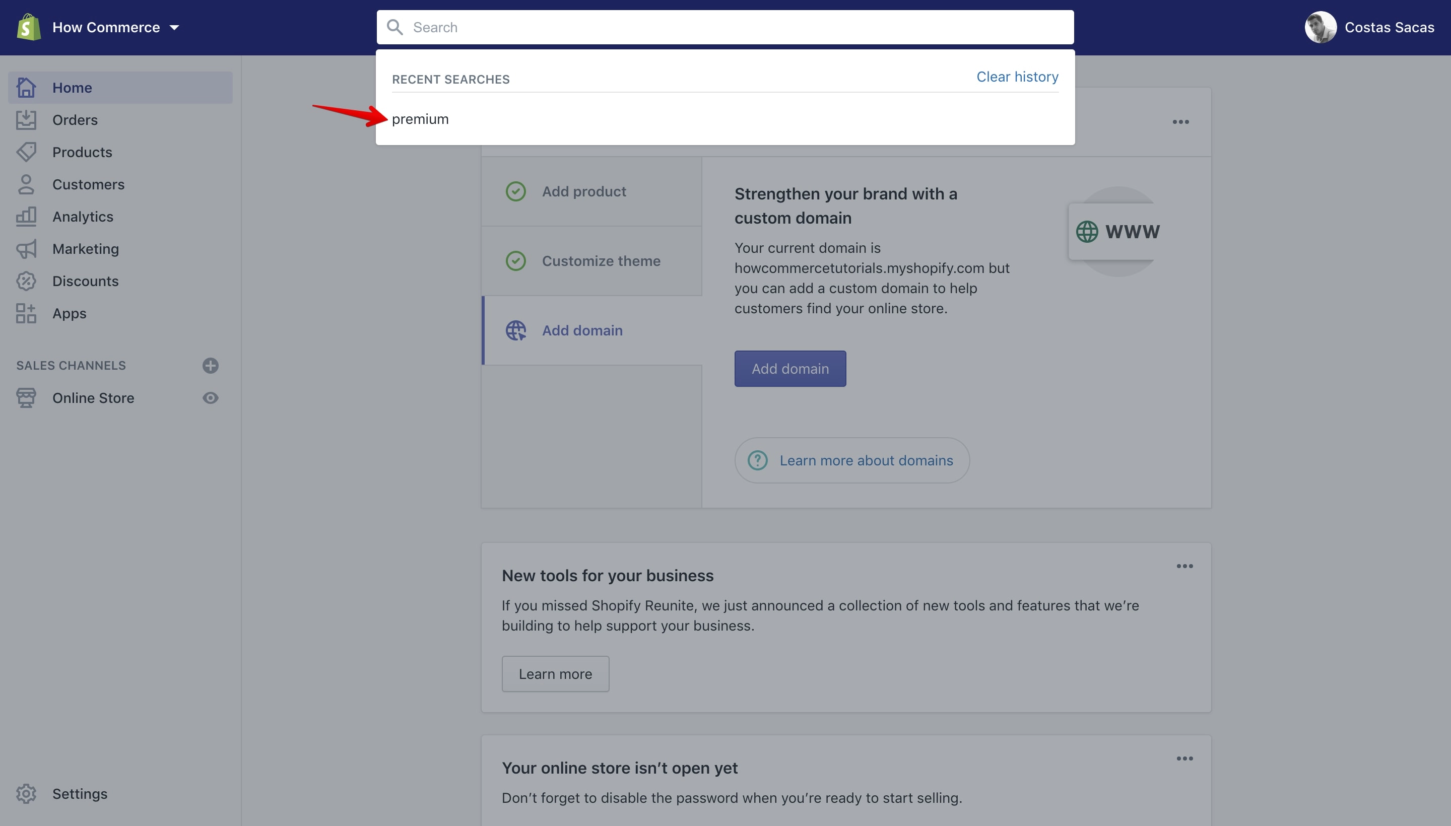Select recent search "premium"
Image resolution: width=1451 pixels, height=826 pixels.
coord(420,119)
